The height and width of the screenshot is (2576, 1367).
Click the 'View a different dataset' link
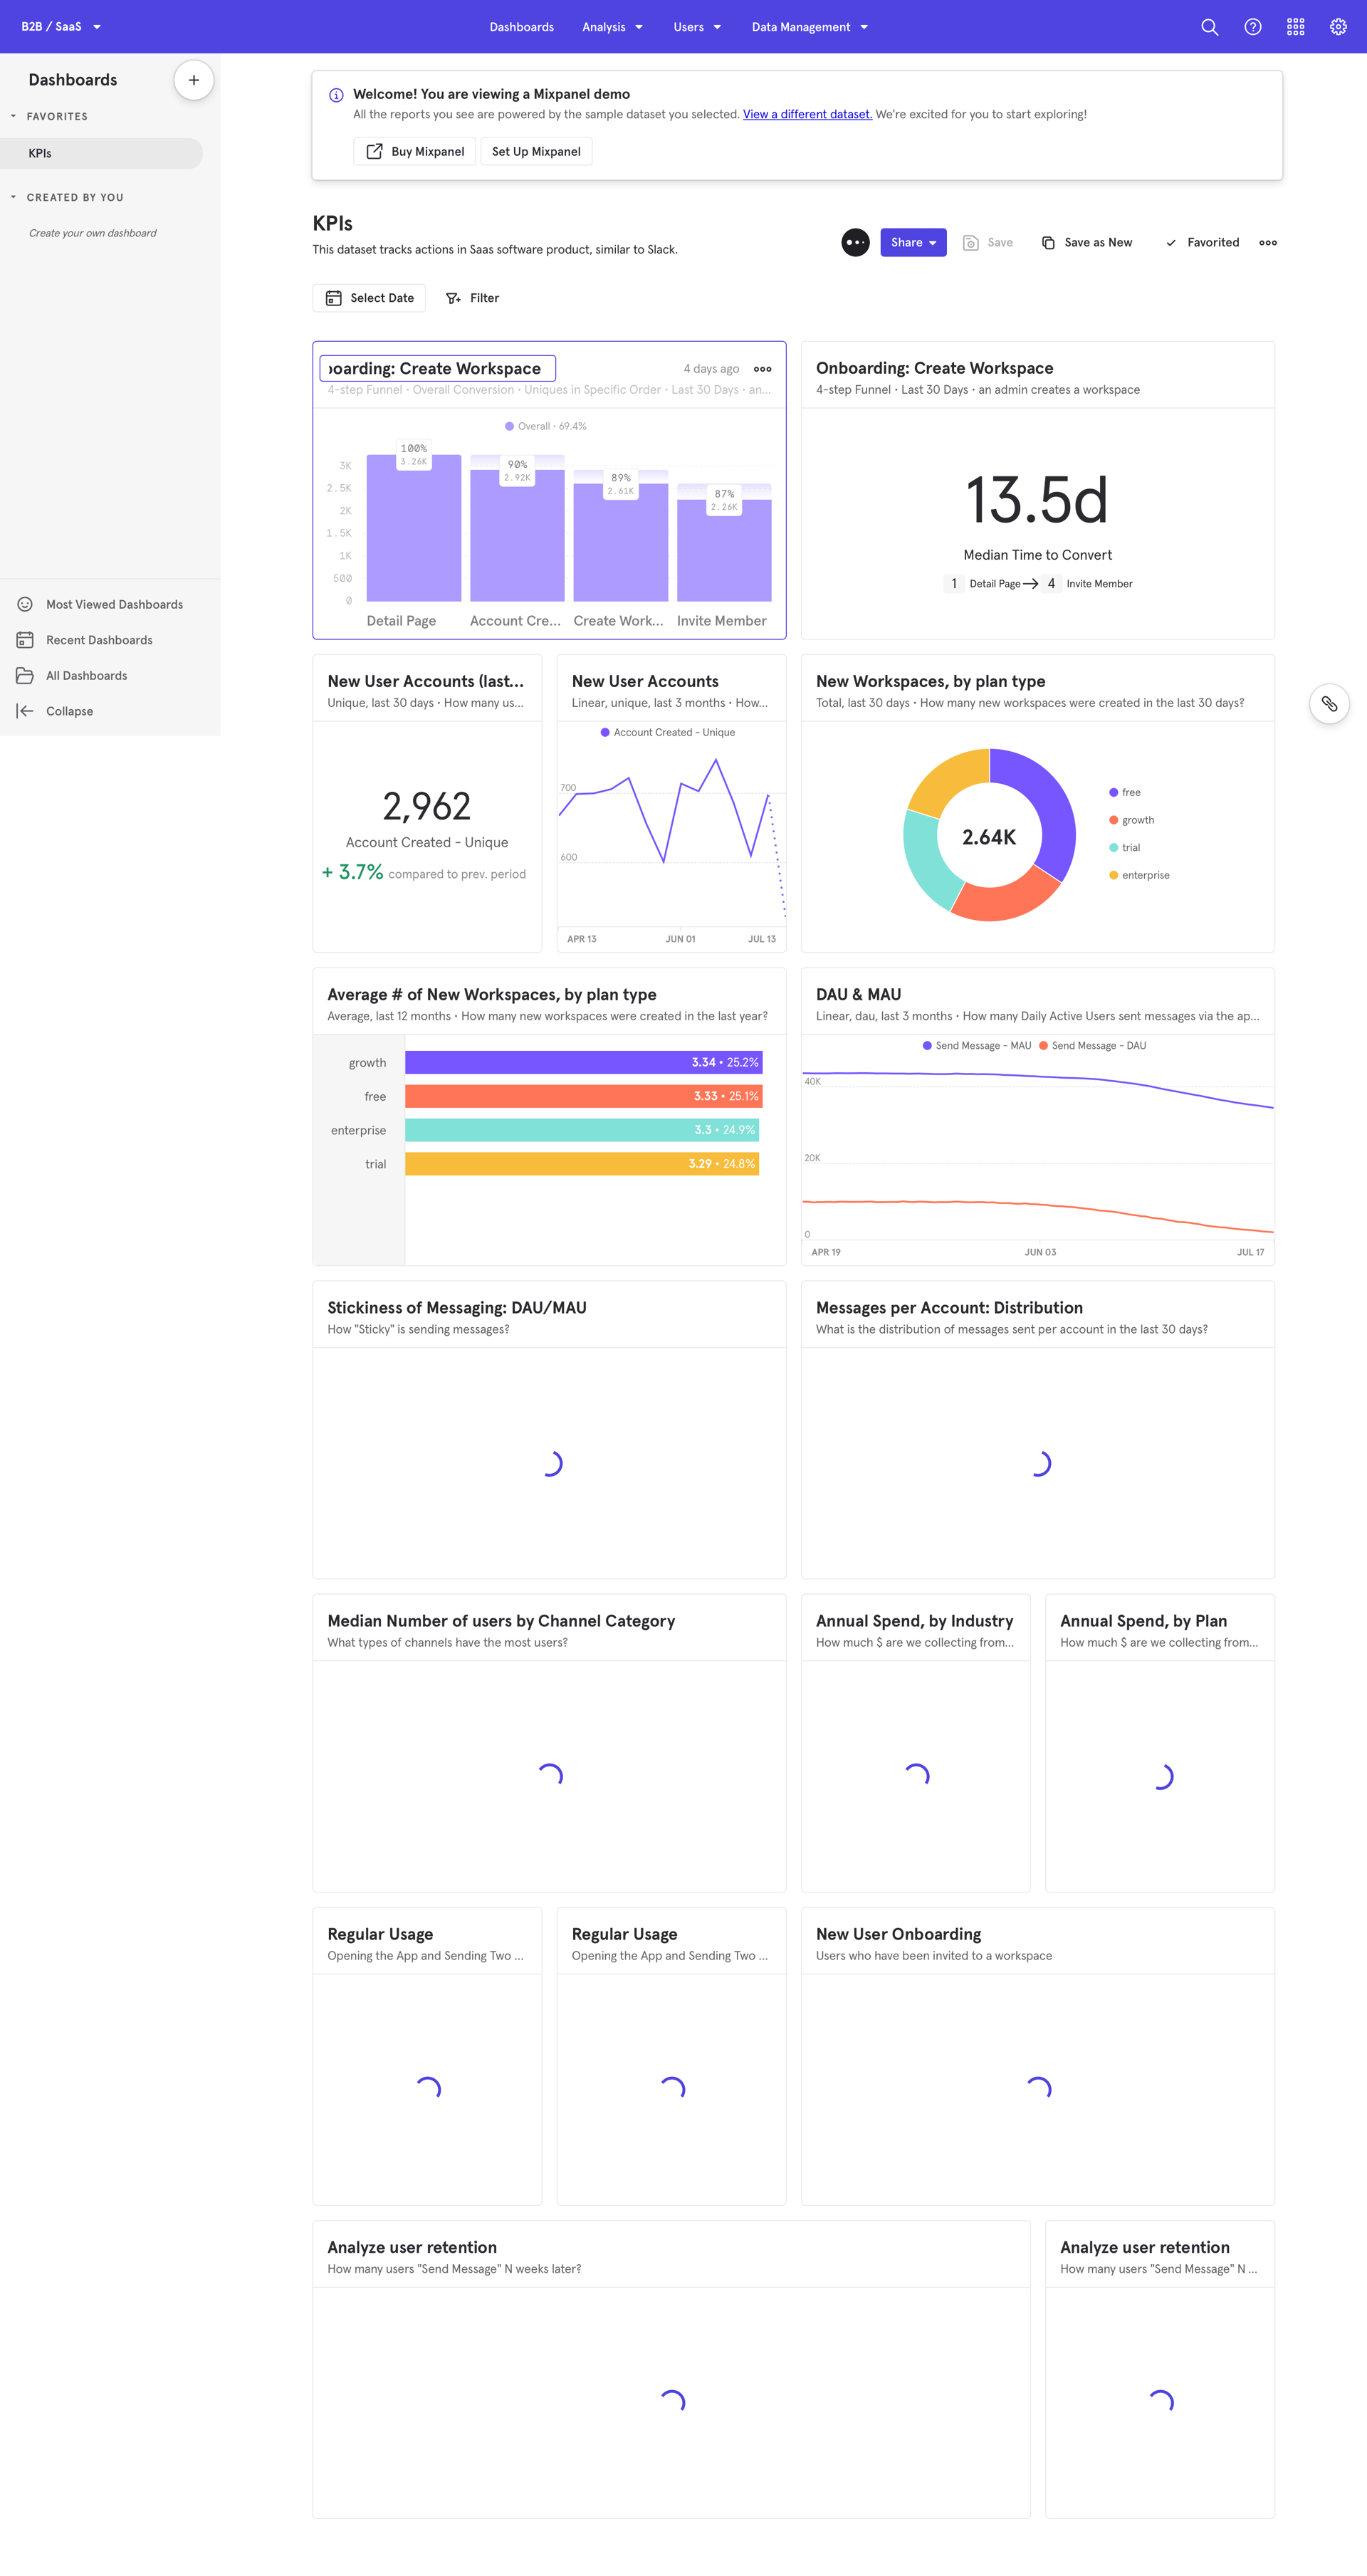tap(807, 114)
